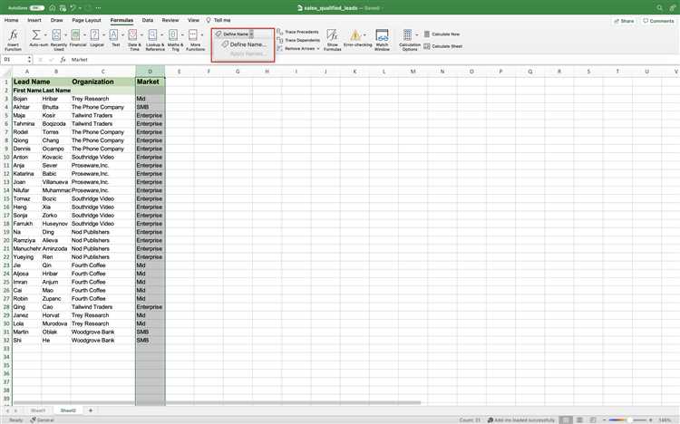
Task: Open the Draw ribbon tab
Action: 56,20
